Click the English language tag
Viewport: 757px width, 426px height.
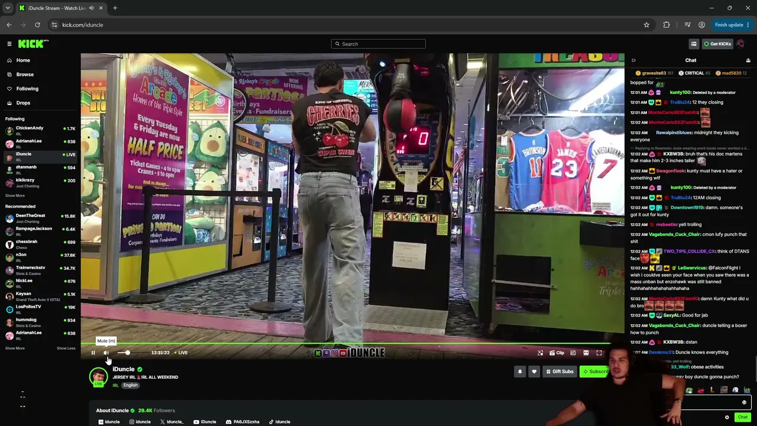coord(130,385)
